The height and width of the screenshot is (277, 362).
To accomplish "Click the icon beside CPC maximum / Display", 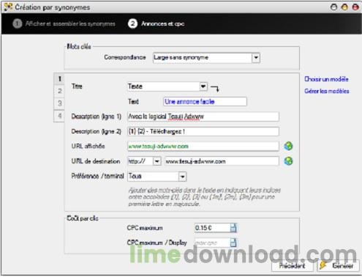I will click(x=233, y=243).
